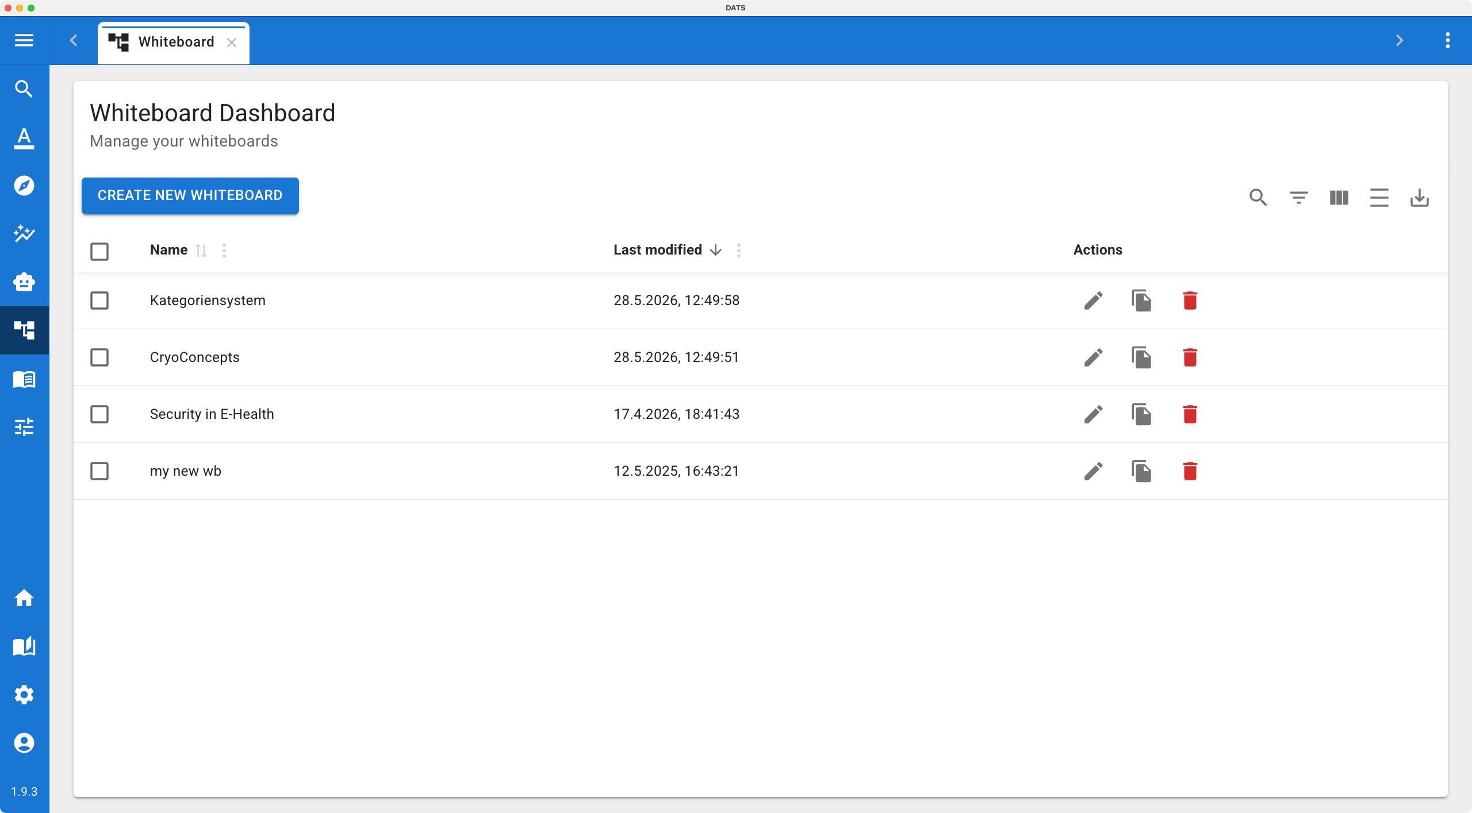Image resolution: width=1472 pixels, height=813 pixels.
Task: Select the Kategoriensystem row checkbox
Action: click(99, 300)
